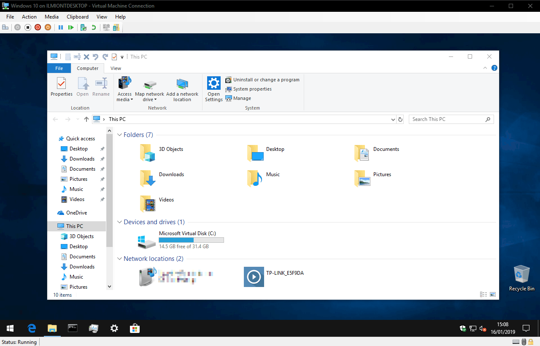Collapse the Network locations group

coord(119,259)
